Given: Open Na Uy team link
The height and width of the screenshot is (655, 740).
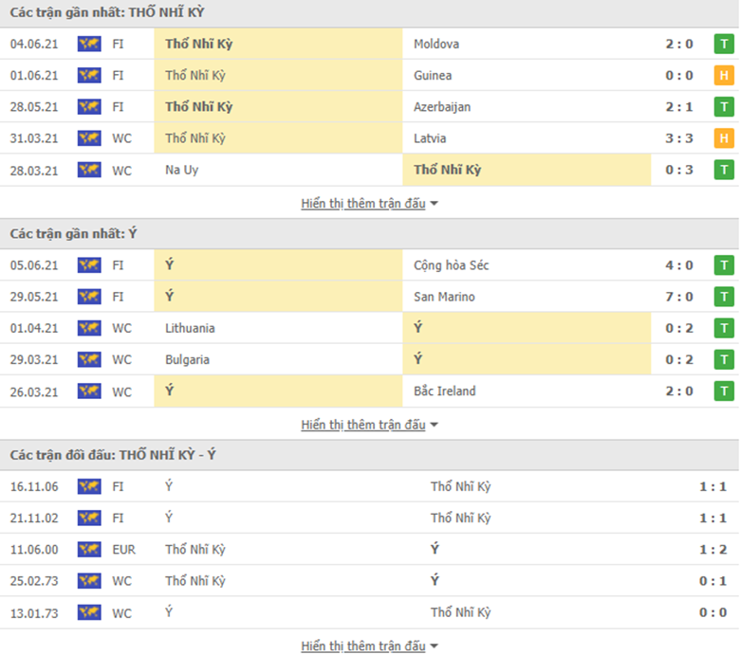Looking at the screenshot, I should pyautogui.click(x=182, y=170).
